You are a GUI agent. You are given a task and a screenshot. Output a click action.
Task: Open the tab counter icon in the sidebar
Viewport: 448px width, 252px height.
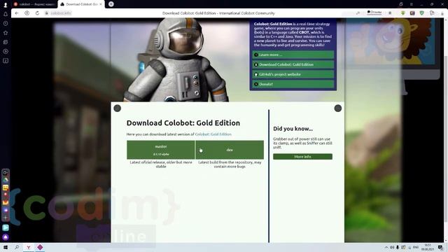point(6,61)
